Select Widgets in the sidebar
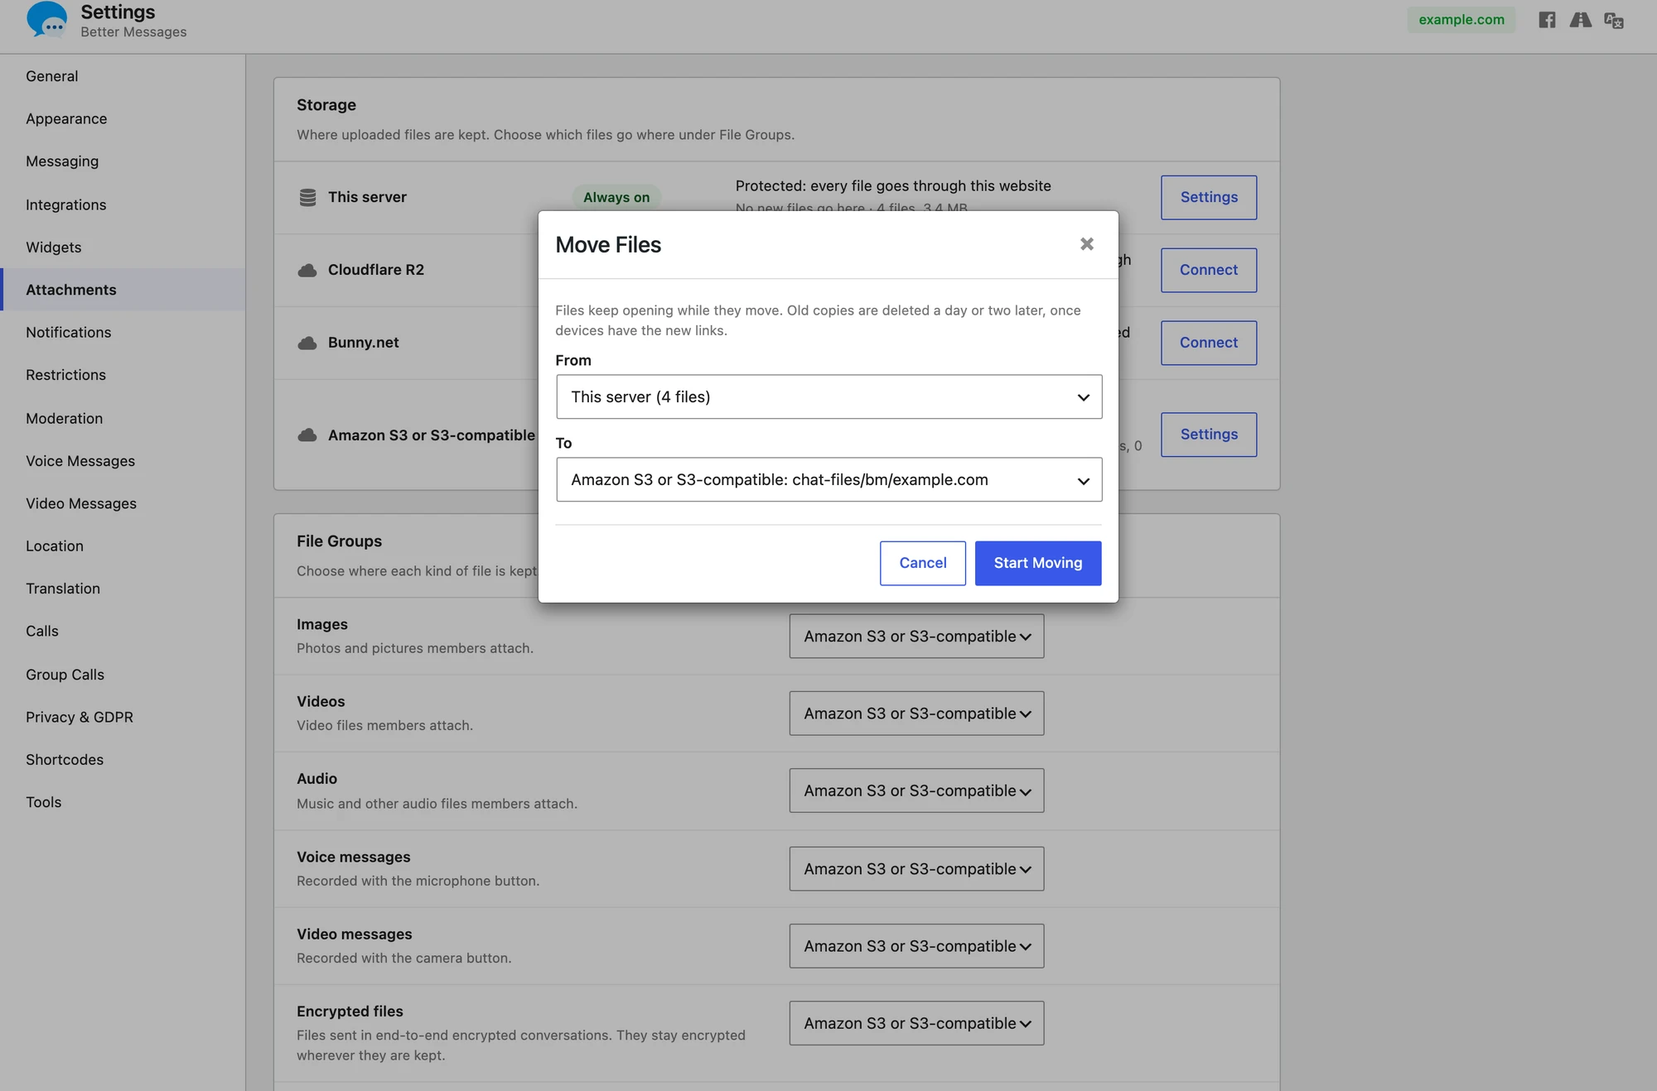The height and width of the screenshot is (1091, 1657). pos(123,247)
